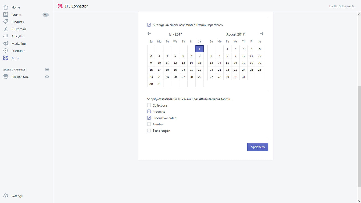Click the Orders sidebar icon

coord(6,14)
